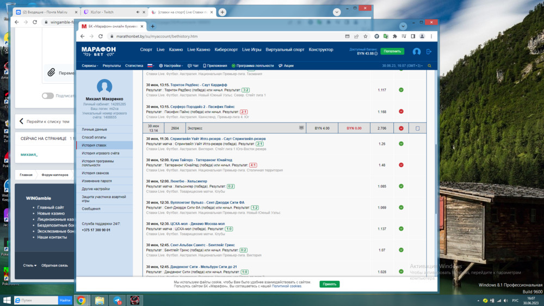This screenshot has width=544, height=306.
Task: Select История игрового счёта in sidebar
Action: [101, 153]
